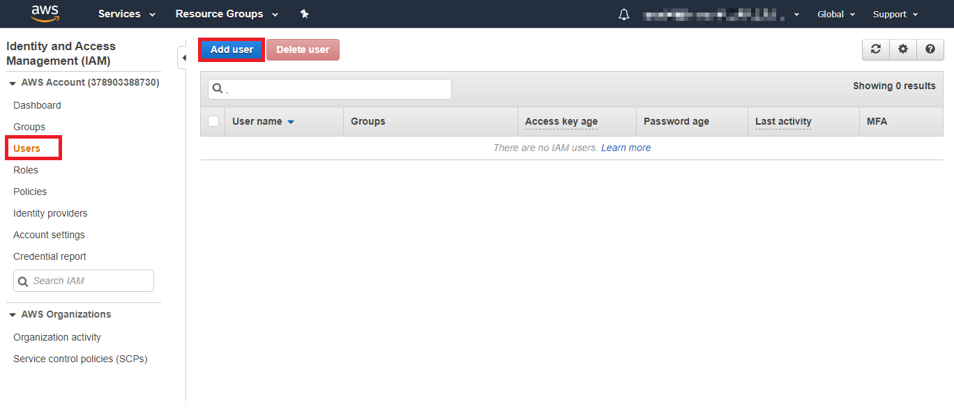Open Account settings in the sidebar

[49, 235]
